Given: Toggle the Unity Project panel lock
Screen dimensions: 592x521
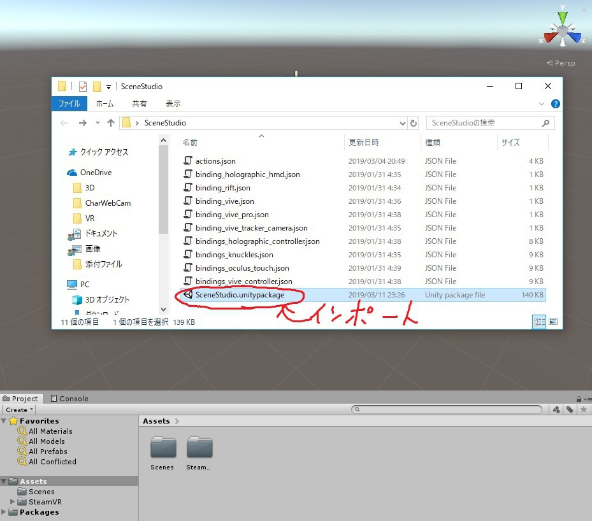Looking at the screenshot, I should coord(579,399).
